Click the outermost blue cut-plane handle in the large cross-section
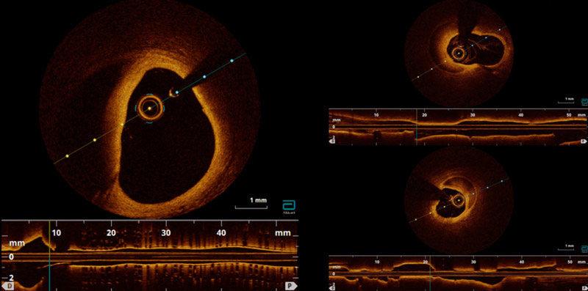 [x=232, y=61]
